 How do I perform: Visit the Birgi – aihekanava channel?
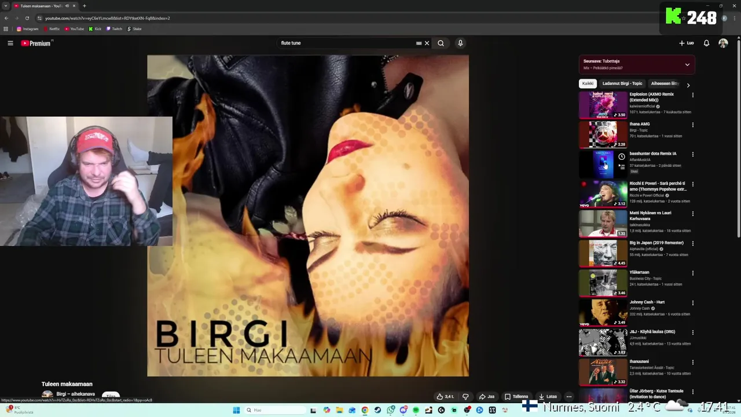point(75,394)
